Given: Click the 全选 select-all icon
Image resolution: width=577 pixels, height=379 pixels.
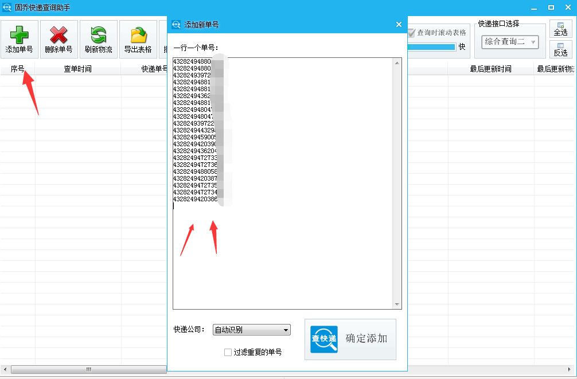Looking at the screenshot, I should tap(560, 28).
